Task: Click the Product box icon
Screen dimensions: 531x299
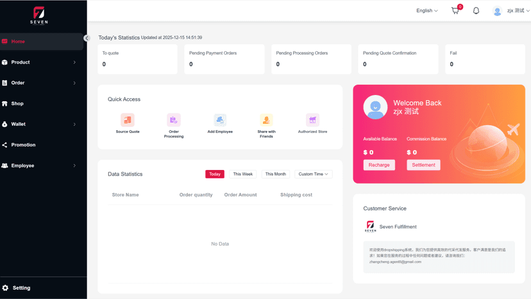Action: [4, 62]
